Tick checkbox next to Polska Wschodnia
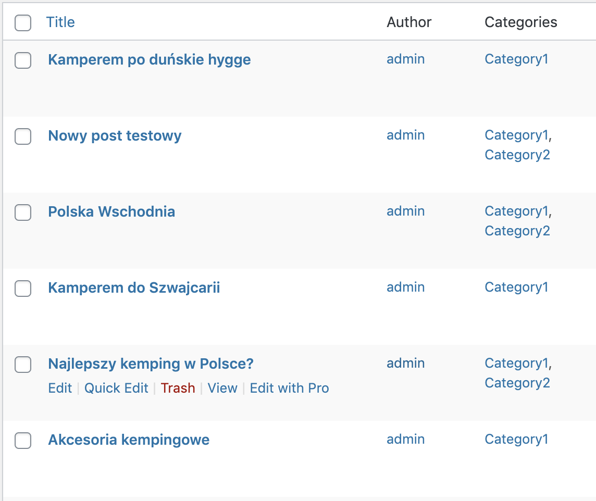This screenshot has height=501, width=596. 23,212
